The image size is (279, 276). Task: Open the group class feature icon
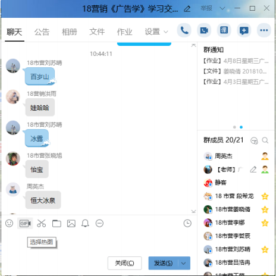pos(224,30)
